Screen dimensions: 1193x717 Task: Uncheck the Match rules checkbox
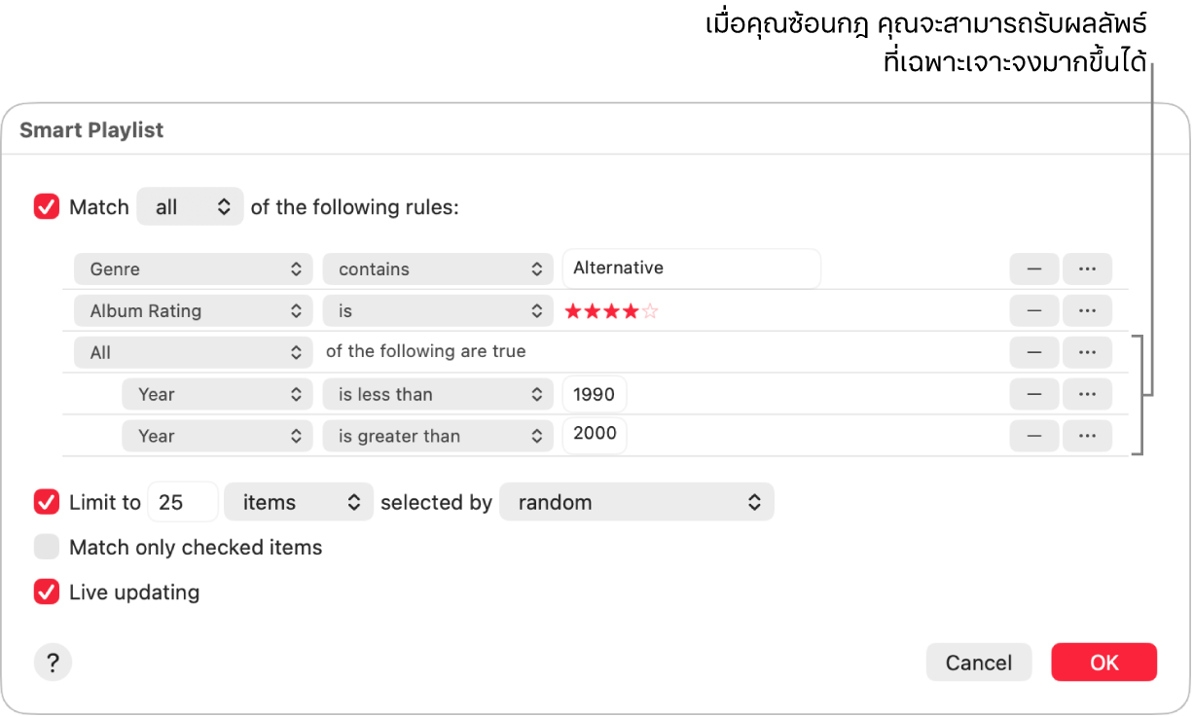(47, 207)
